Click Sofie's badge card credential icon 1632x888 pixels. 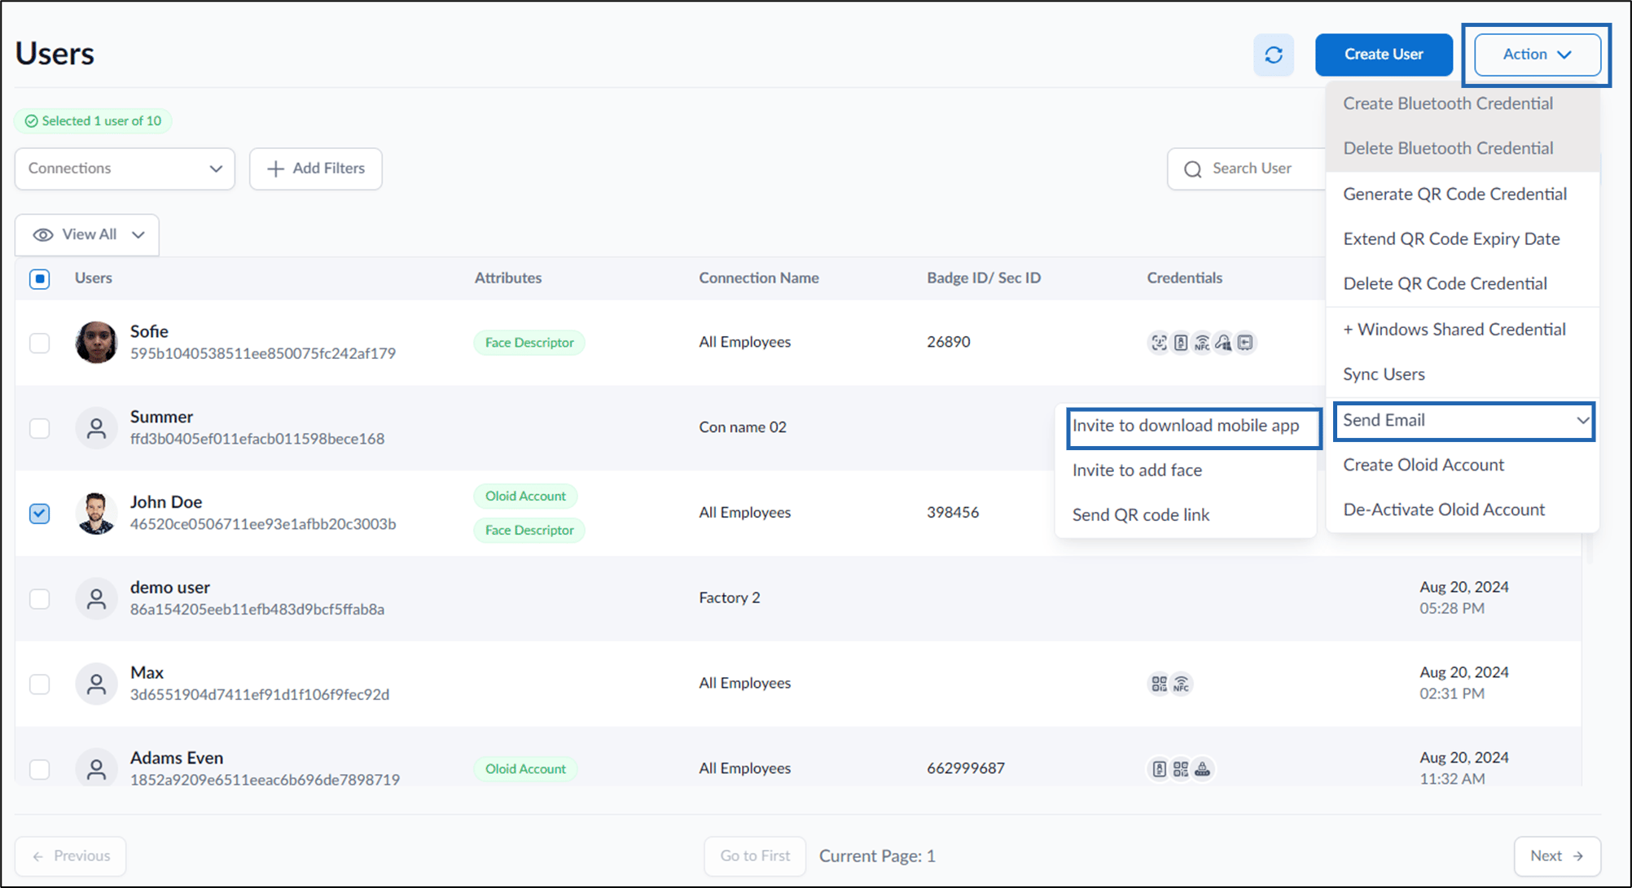tap(1181, 343)
